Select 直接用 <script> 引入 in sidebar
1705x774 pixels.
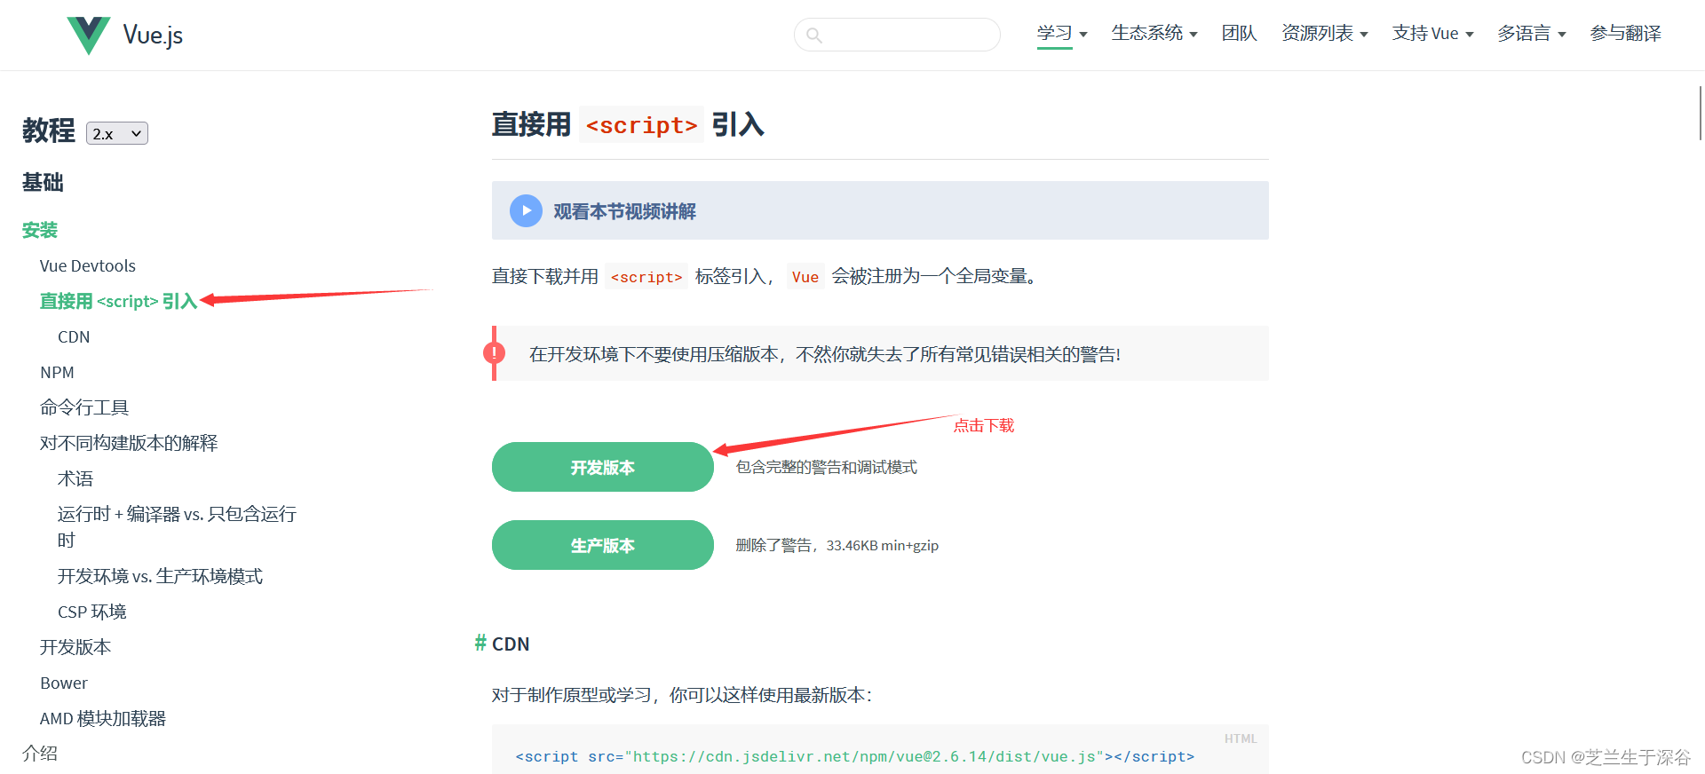point(118,301)
